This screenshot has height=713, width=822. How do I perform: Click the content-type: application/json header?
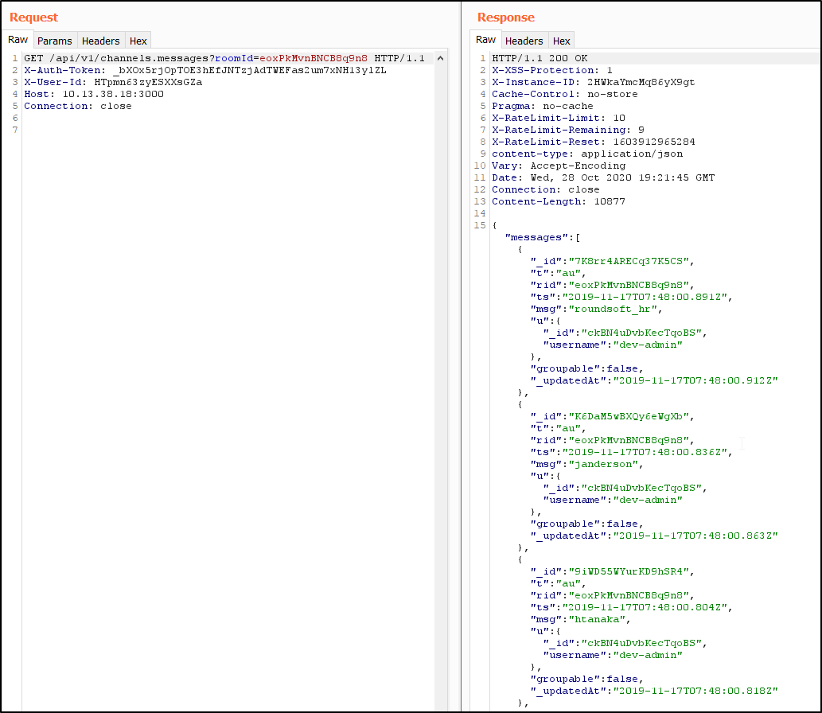(587, 154)
